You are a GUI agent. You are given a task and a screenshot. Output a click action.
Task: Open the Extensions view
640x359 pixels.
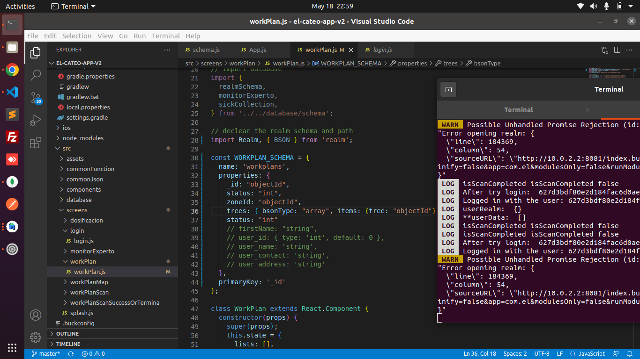tap(36, 143)
